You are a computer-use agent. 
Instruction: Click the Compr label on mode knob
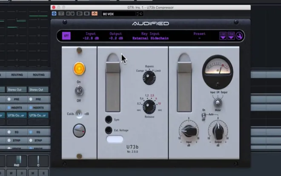140,71
